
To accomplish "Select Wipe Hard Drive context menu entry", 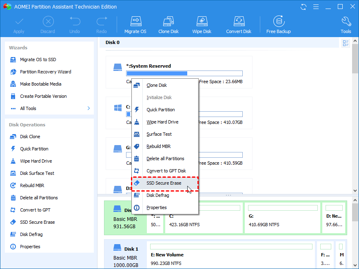I will tap(165, 122).
